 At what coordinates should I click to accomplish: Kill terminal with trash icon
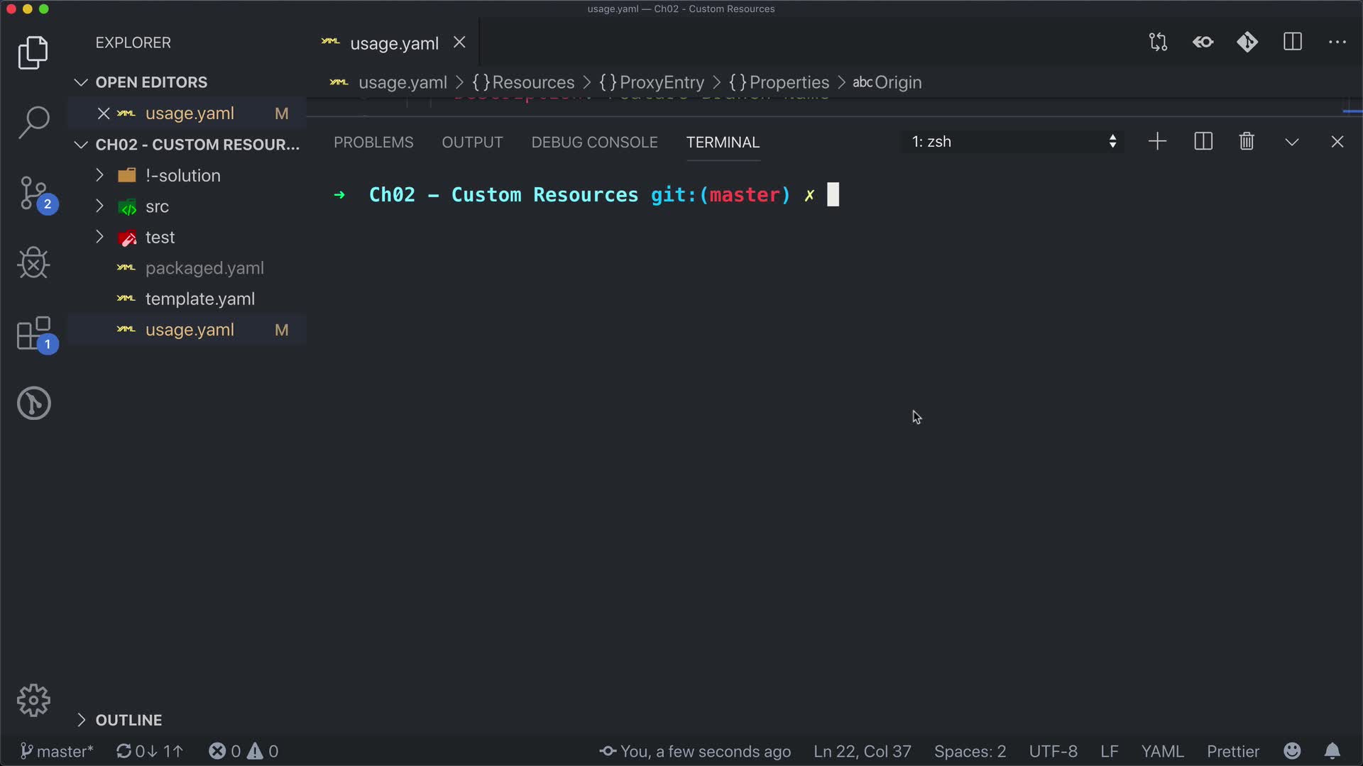(1247, 142)
